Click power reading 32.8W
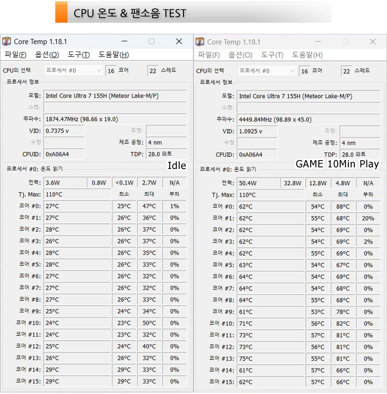This screenshot has width=387, height=394. pos(292,183)
